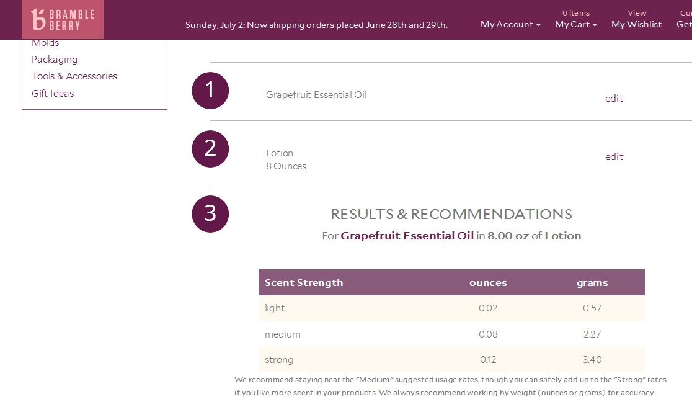Screen dimensions: 692x407
Task: Open Gift Ideas in sidebar
Action: click(x=53, y=93)
